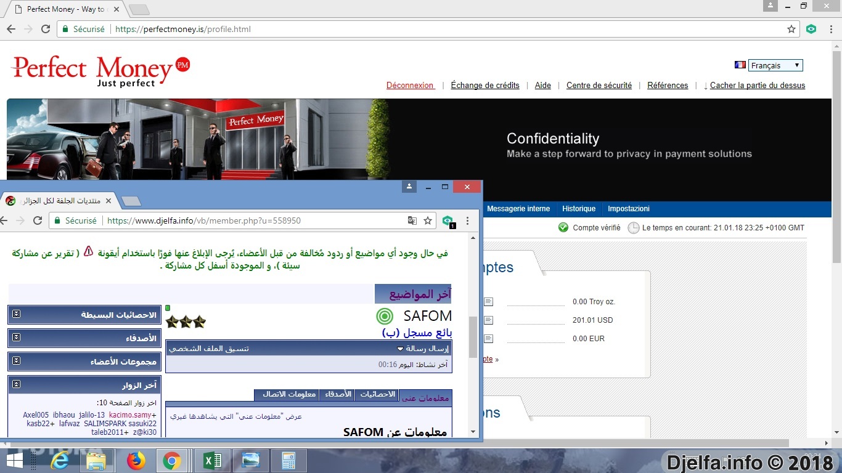This screenshot has width=842, height=473.
Task: Open Centre de sécurité link
Action: pyautogui.click(x=599, y=86)
